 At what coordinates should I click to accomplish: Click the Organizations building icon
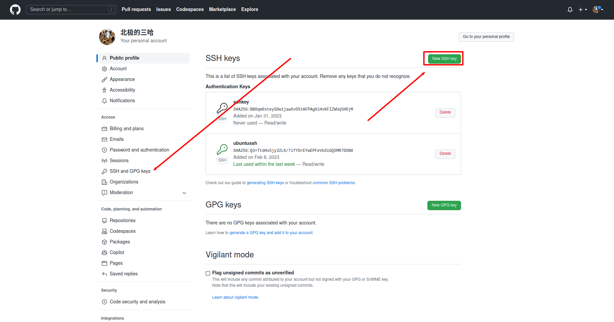point(104,182)
